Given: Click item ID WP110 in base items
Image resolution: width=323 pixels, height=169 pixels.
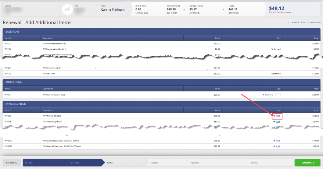Looking at the screenshot, I should [x=8, y=49].
